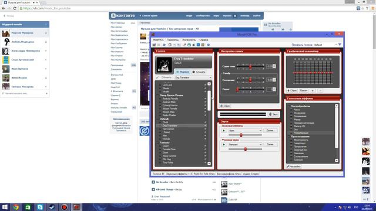Screen dimensions: 376x211
Task: Click the timbre shift slider handle
Action: click(x=250, y=80)
